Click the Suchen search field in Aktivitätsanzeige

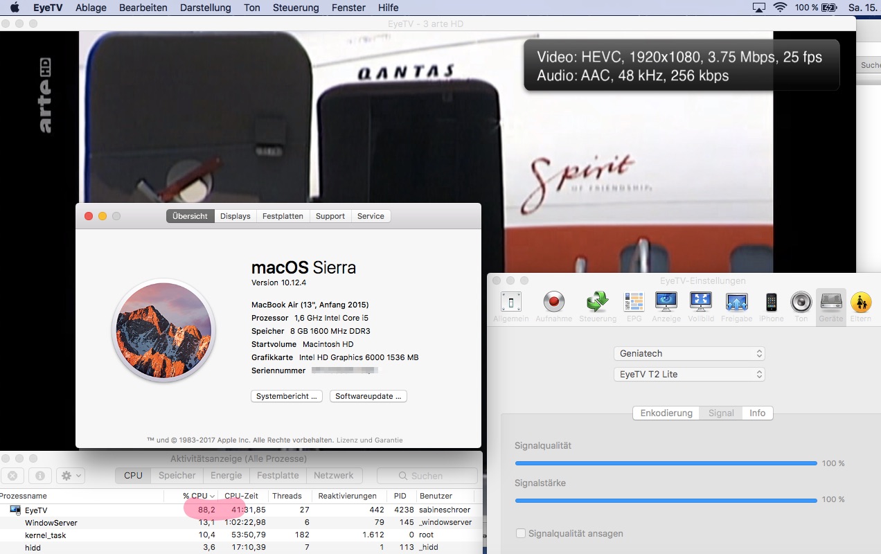point(427,476)
